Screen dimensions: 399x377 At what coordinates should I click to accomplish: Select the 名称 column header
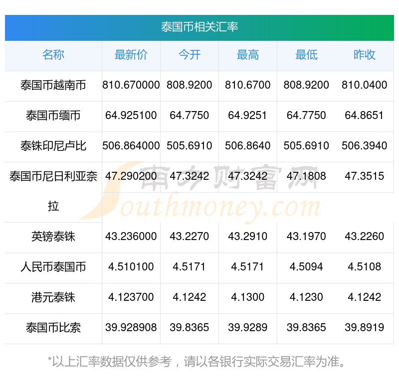(x=53, y=55)
